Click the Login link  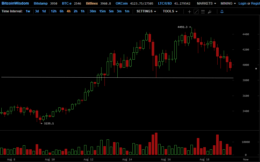(242, 3)
